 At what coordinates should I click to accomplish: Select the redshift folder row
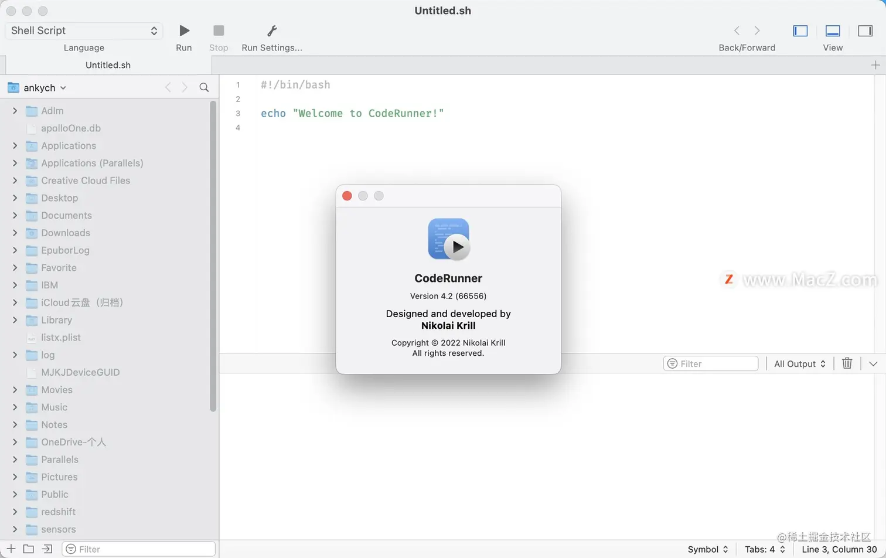click(105, 512)
